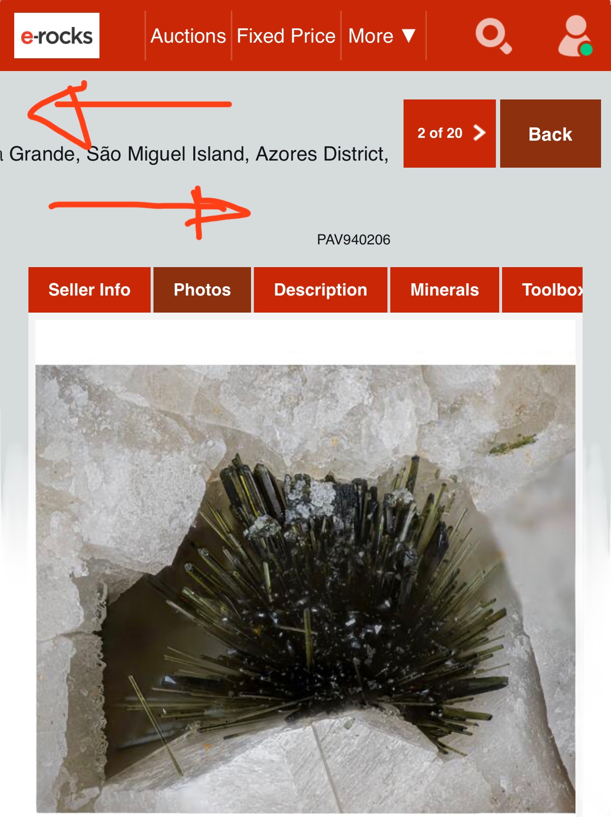The image size is (611, 817).
Task: Open the Auctions menu item
Action: tap(188, 36)
